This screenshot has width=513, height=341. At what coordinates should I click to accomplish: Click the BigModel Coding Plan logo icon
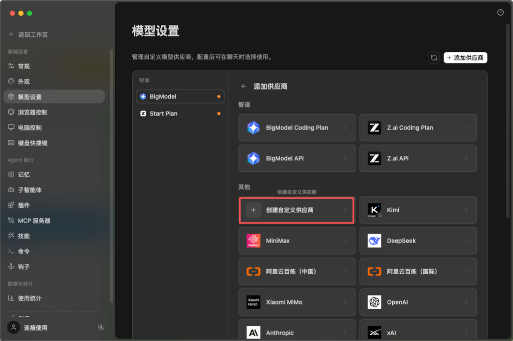tap(253, 127)
